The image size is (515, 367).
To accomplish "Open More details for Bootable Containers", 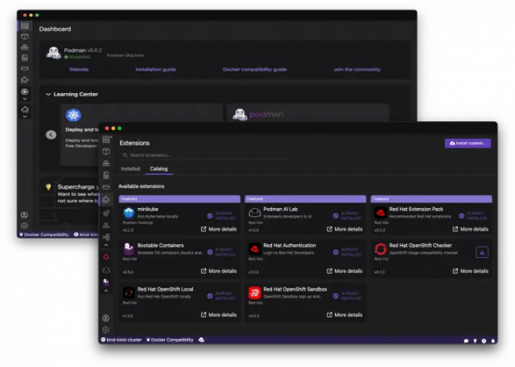I will 219,271.
